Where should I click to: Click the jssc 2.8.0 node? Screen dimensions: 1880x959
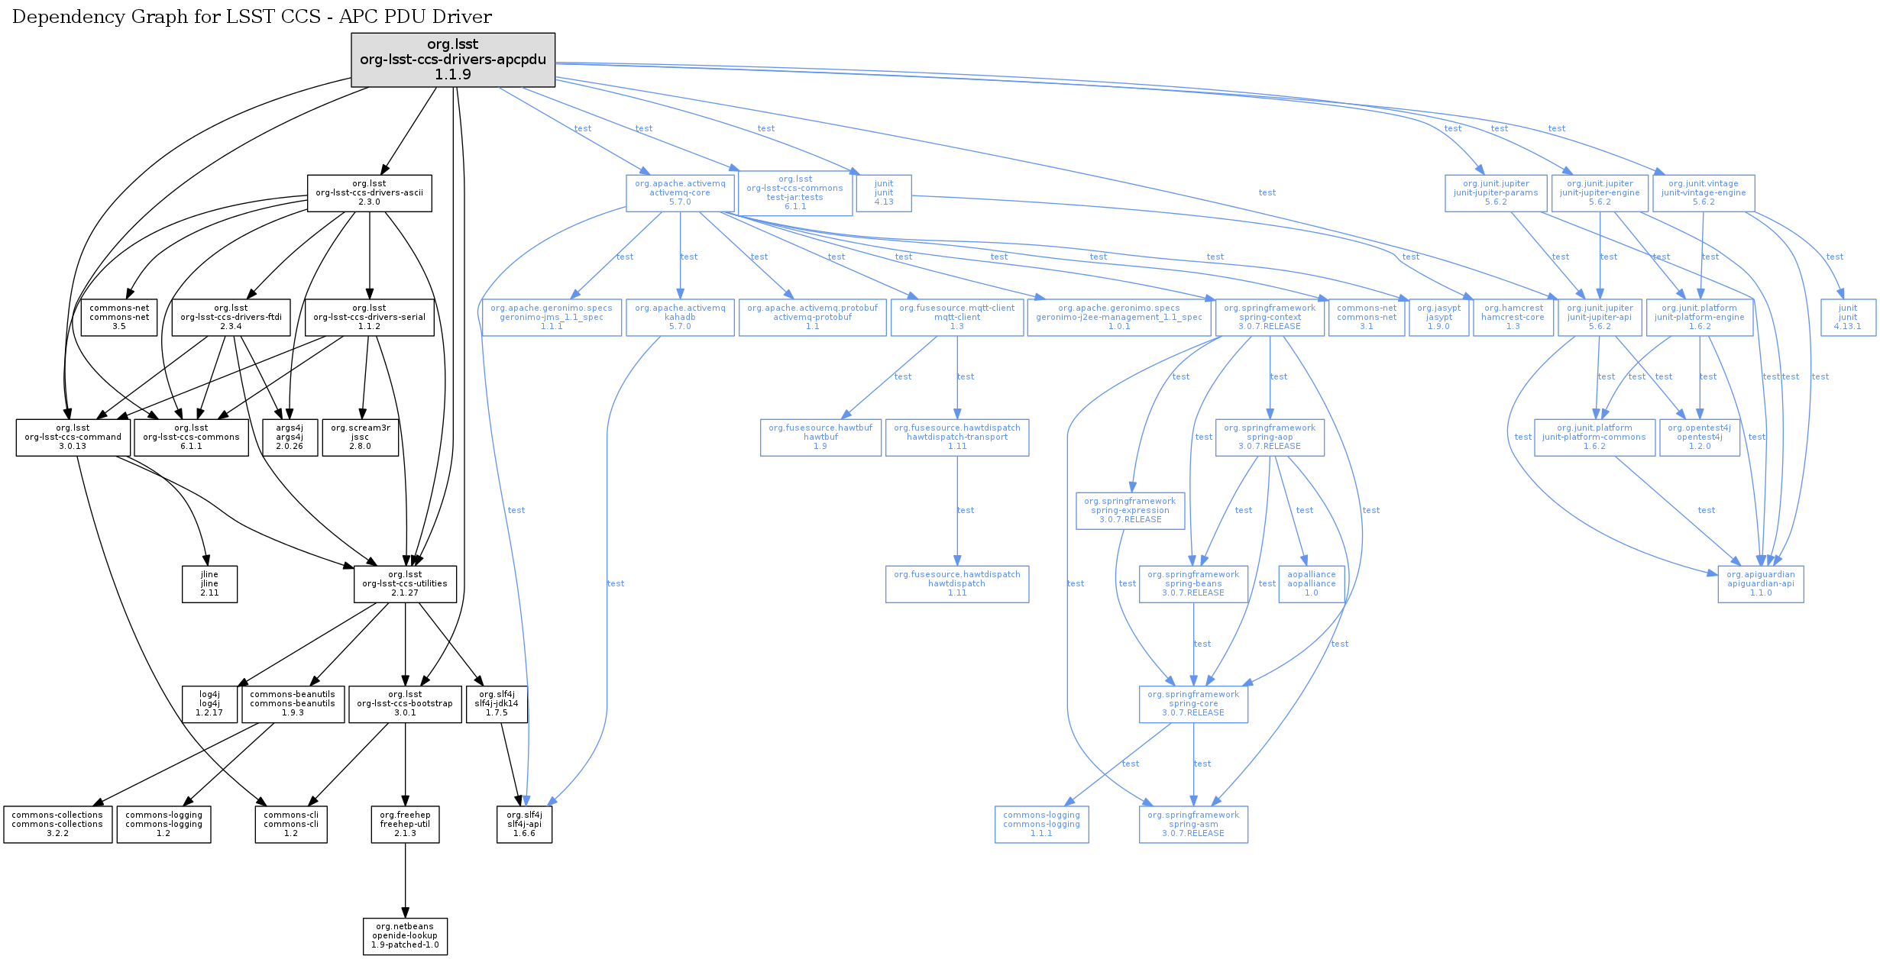pos(360,438)
